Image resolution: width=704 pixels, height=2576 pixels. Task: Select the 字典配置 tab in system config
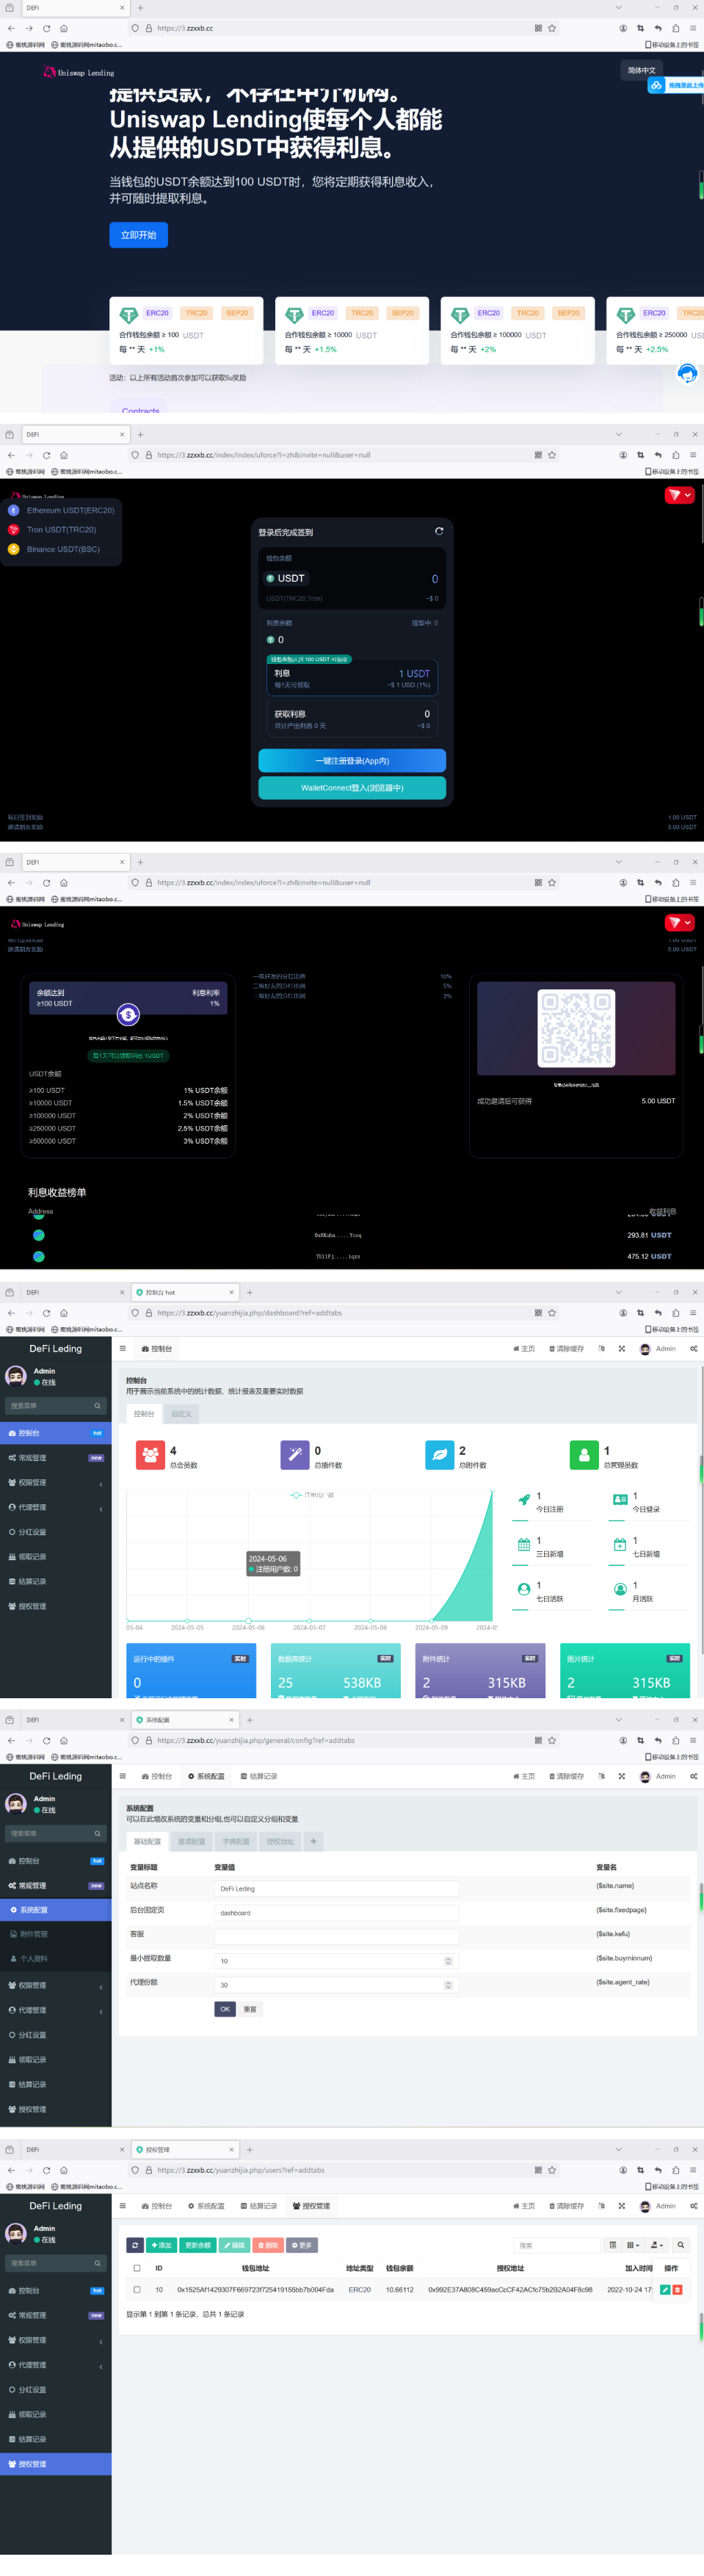coord(236,1841)
